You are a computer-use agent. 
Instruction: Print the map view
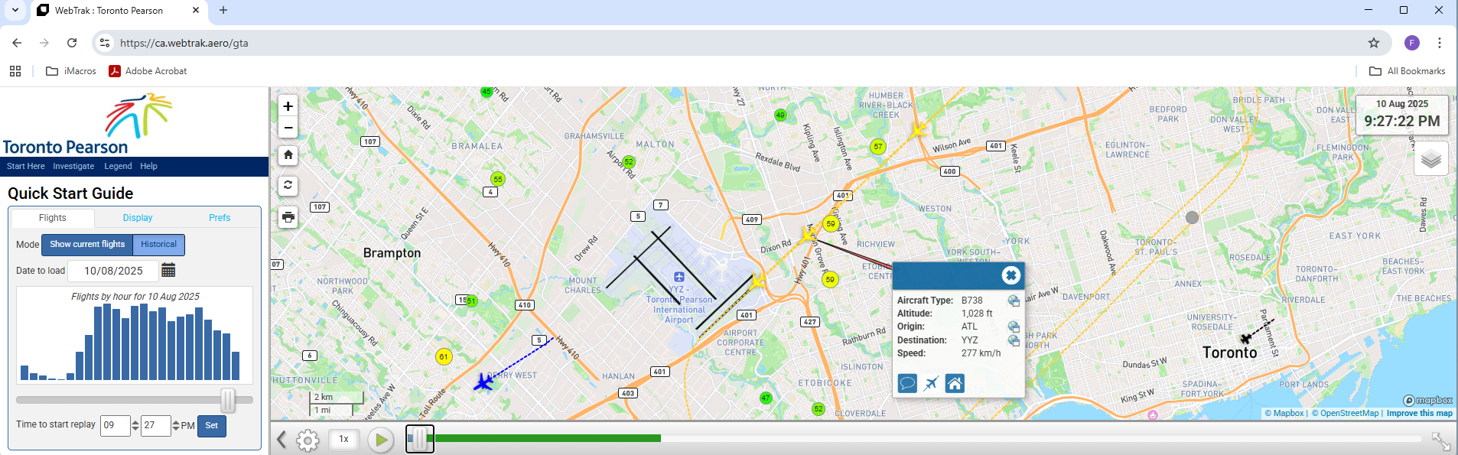pyautogui.click(x=288, y=217)
